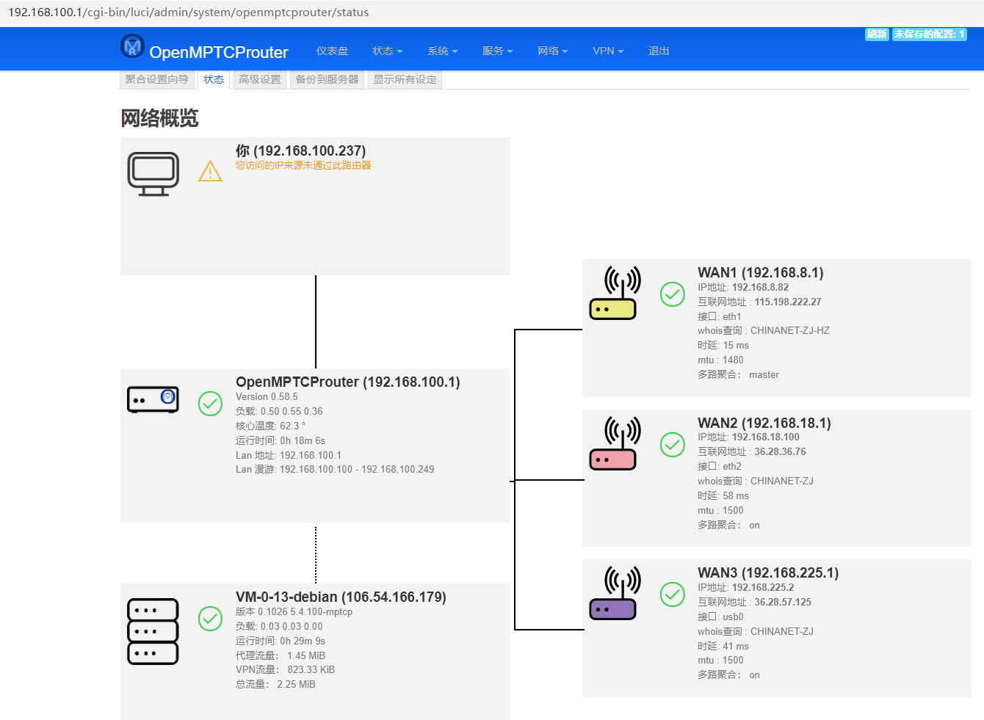Click the WAN2 latency 58 ms
Screen dimensions: 984x720
click(736, 495)
